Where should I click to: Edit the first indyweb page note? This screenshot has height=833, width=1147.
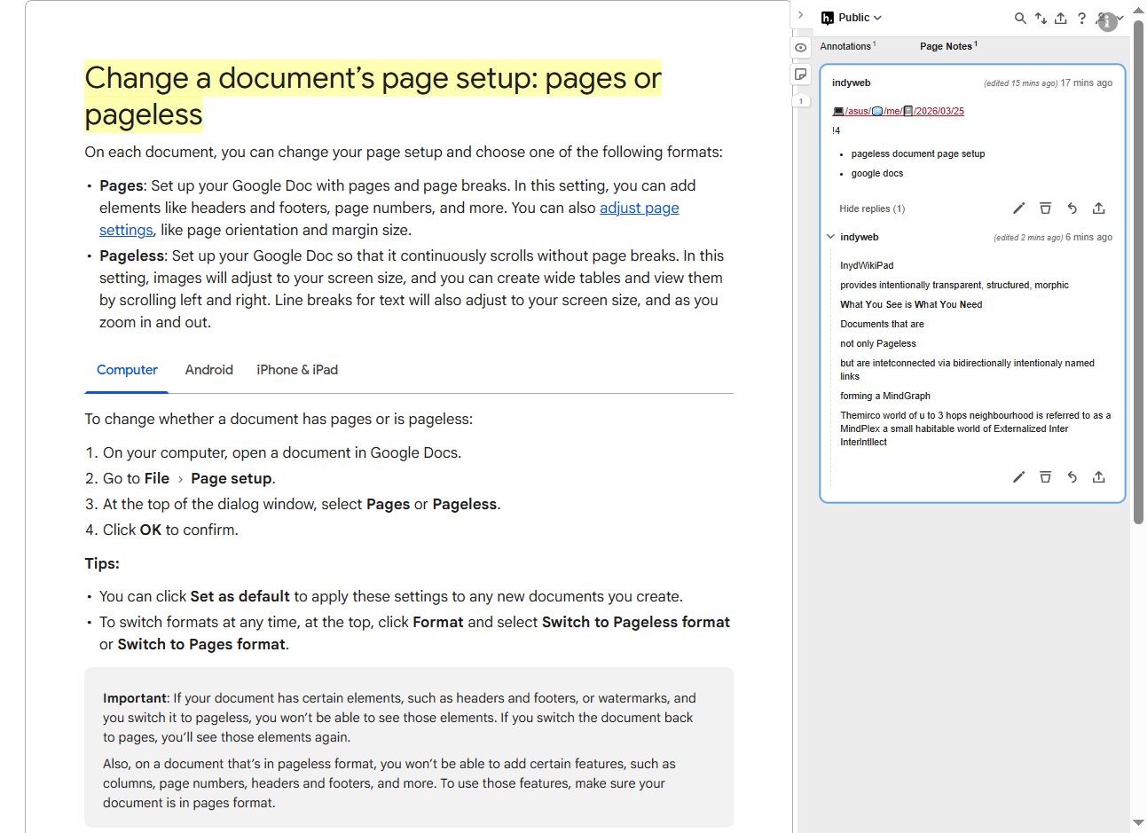(x=1018, y=208)
